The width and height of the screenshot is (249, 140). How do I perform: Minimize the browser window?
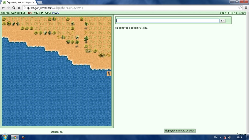tap(232, 2)
